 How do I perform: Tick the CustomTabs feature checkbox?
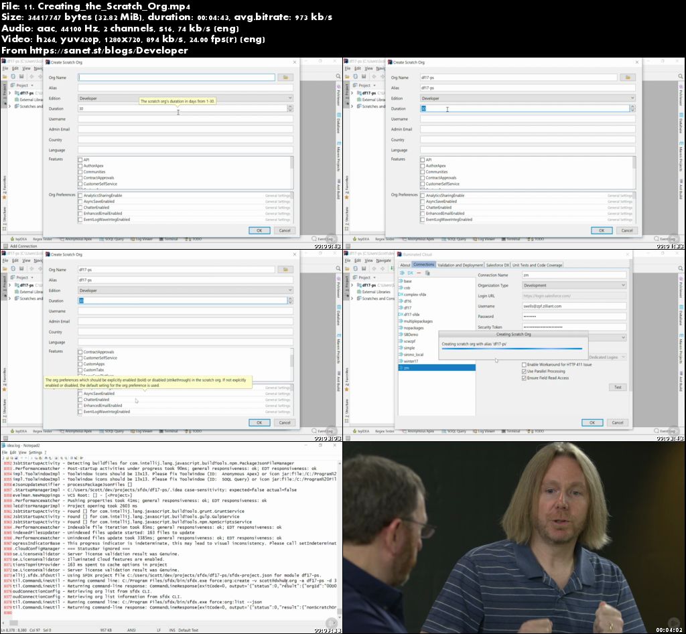pyautogui.click(x=80, y=370)
